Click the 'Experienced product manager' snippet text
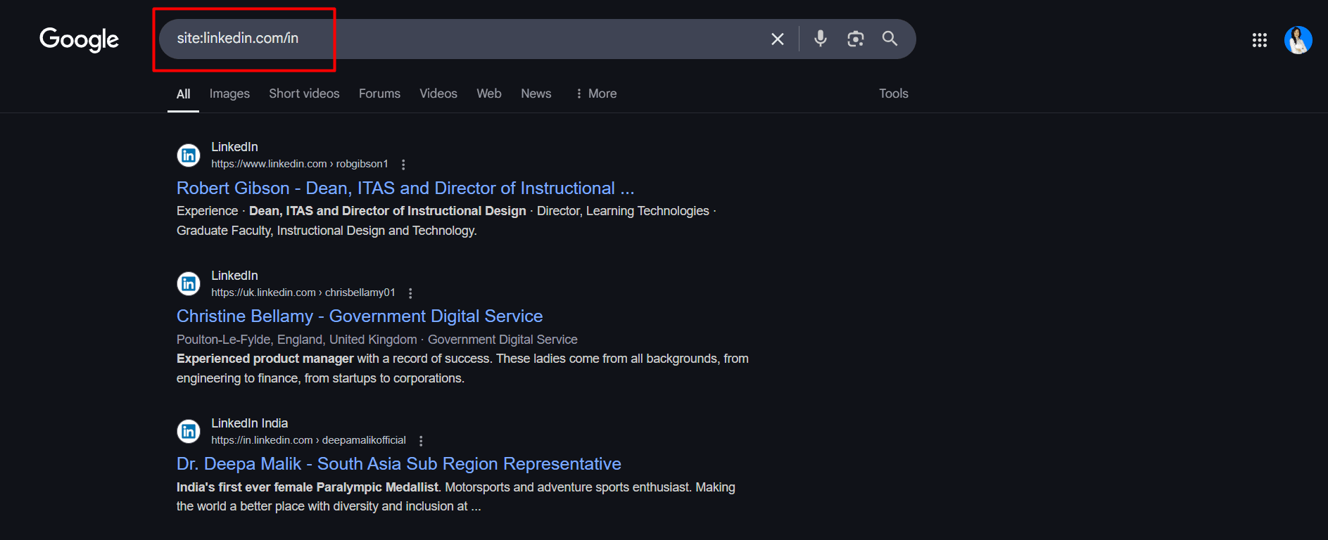Image resolution: width=1328 pixels, height=540 pixels. 265,359
